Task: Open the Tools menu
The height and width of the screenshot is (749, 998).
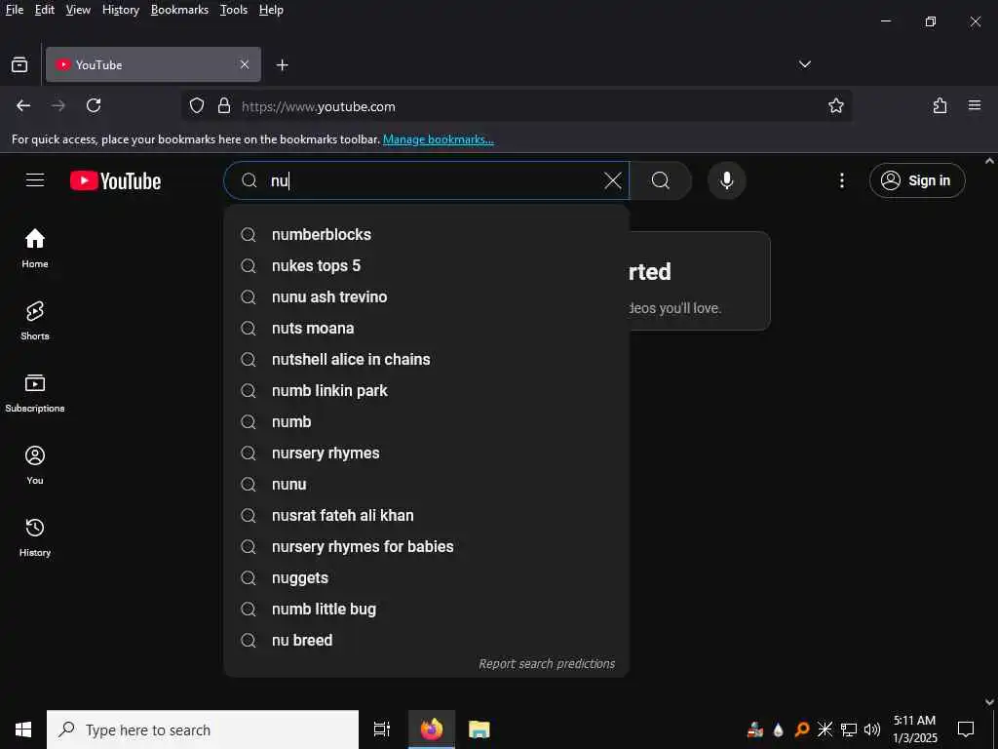Action: coord(234,10)
